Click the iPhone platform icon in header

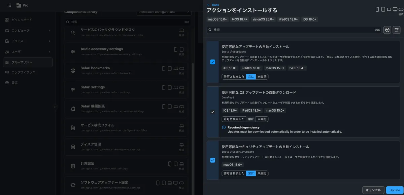coord(377,9)
